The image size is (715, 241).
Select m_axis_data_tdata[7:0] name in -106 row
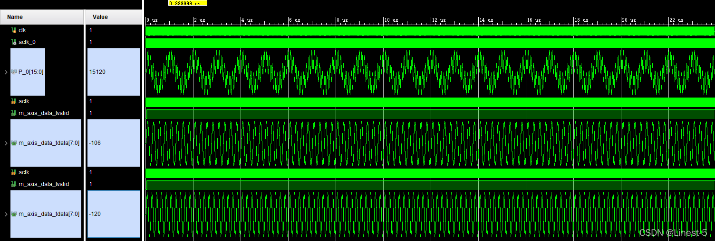(x=49, y=143)
